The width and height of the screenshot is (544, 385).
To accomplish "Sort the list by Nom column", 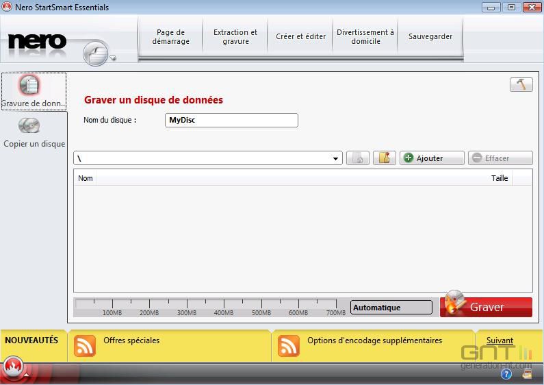I will pyautogui.click(x=86, y=178).
